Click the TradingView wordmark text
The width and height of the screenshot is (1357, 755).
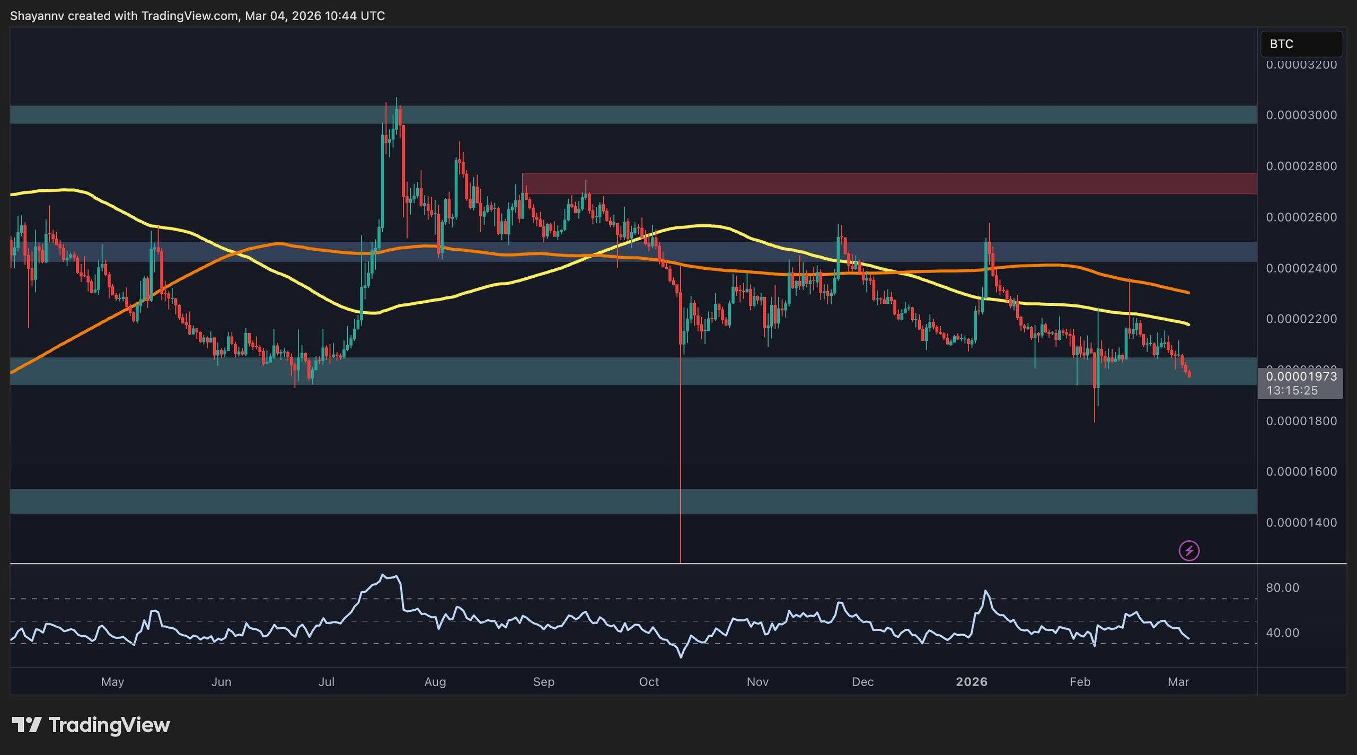pos(109,725)
